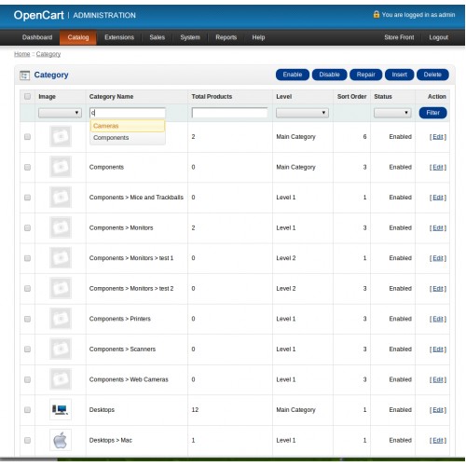This screenshot has width=466, height=466.
Task: Click the OpenCart logo
Action: point(38,15)
